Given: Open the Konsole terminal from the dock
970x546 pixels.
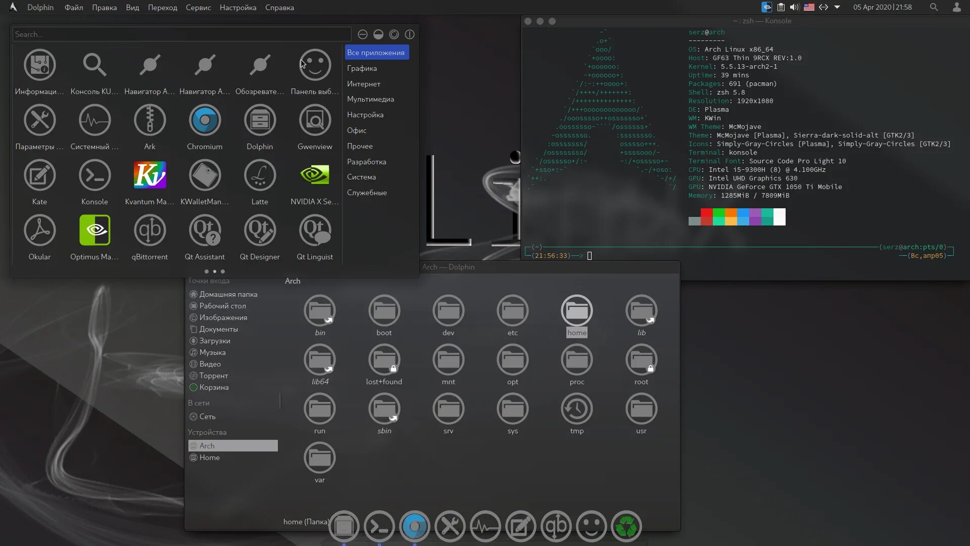Looking at the screenshot, I should click(379, 526).
